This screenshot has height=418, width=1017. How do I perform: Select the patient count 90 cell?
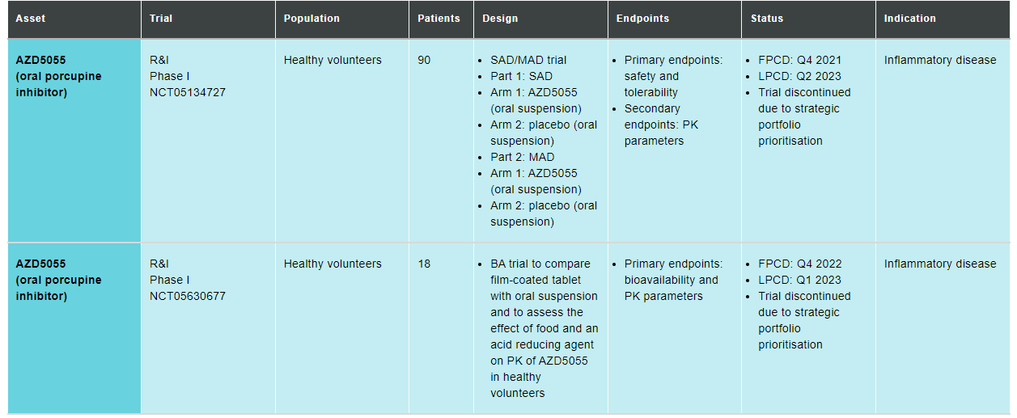(424, 60)
